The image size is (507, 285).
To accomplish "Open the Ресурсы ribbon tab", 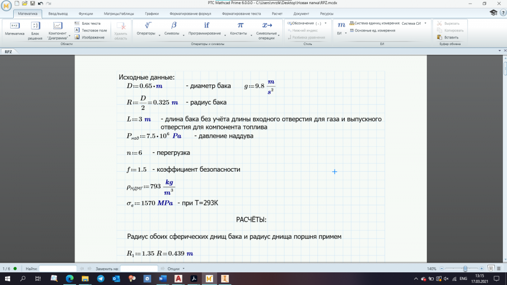I will coord(327,14).
